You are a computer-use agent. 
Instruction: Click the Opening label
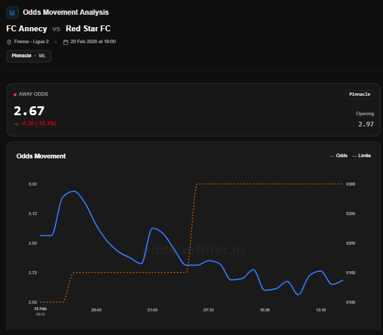(x=365, y=113)
